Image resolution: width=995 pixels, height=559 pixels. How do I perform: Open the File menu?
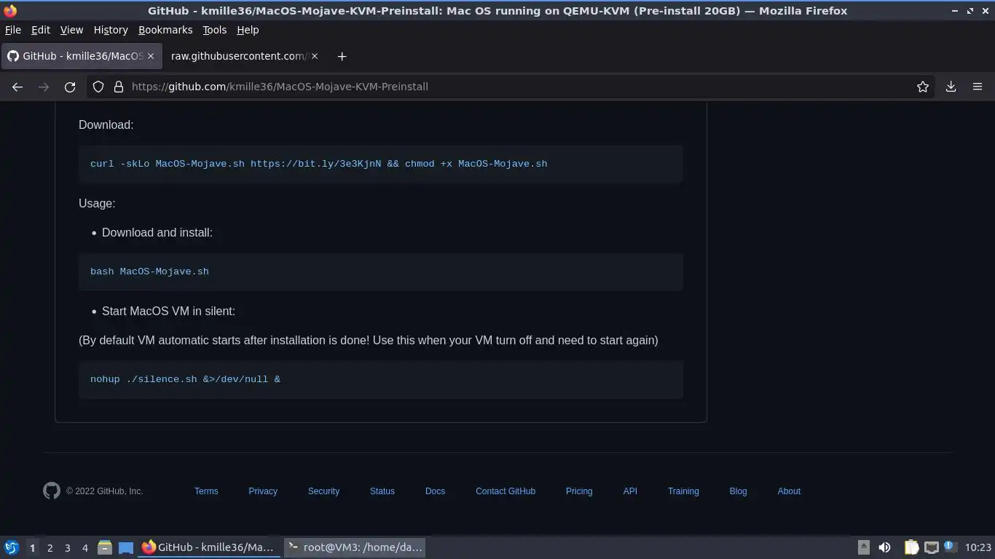click(x=13, y=30)
